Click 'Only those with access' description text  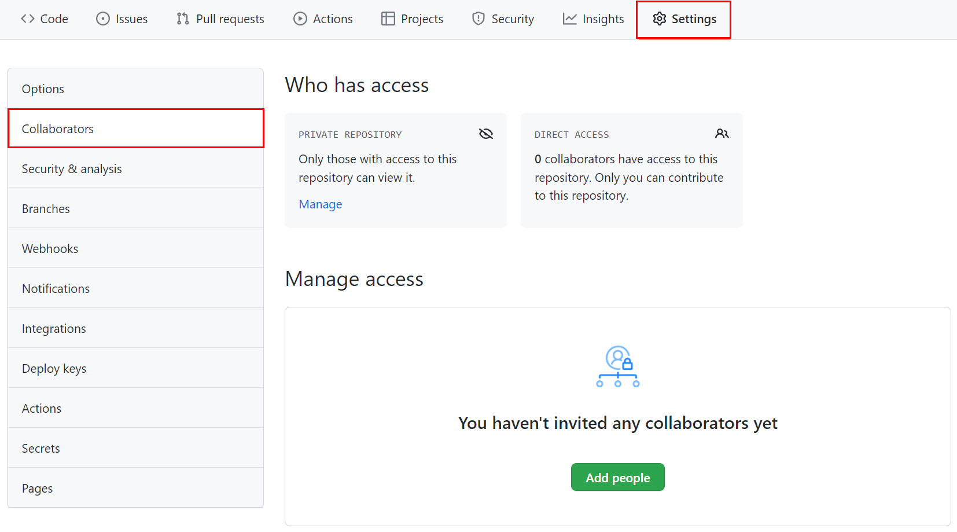click(x=378, y=168)
